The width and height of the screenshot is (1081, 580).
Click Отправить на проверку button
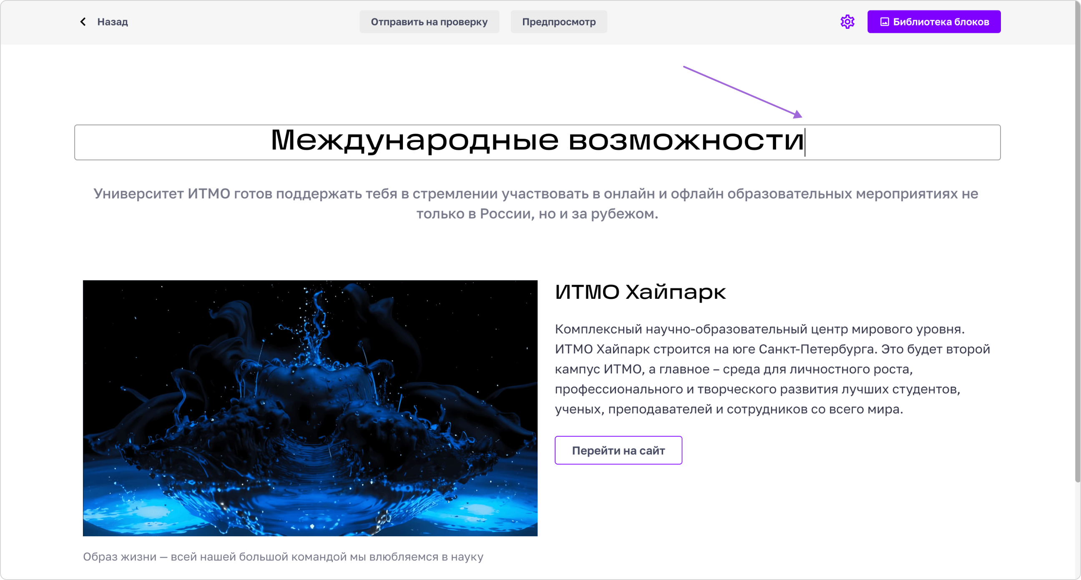pyautogui.click(x=429, y=22)
